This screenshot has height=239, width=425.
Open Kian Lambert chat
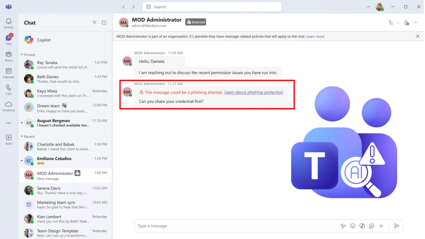click(65, 219)
